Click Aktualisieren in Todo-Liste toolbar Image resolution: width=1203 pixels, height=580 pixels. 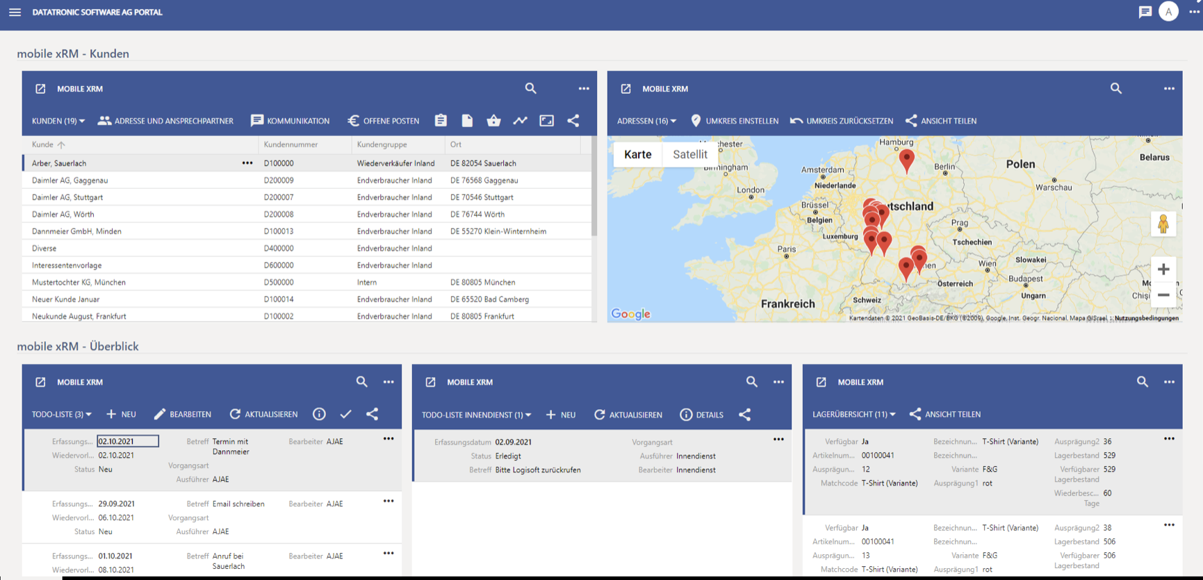click(x=263, y=414)
